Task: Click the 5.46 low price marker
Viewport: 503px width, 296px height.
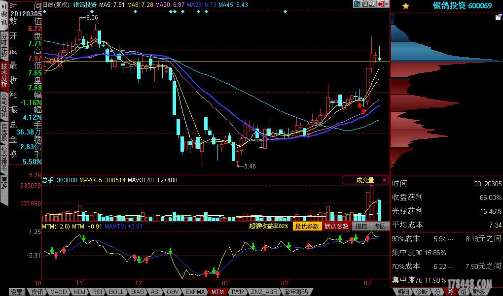Action: [x=249, y=166]
